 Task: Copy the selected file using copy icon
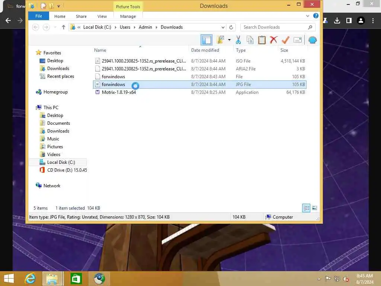[x=250, y=40]
